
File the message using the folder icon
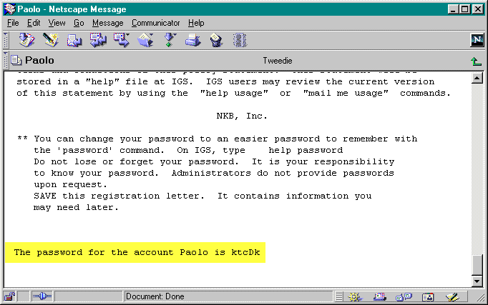(145, 40)
